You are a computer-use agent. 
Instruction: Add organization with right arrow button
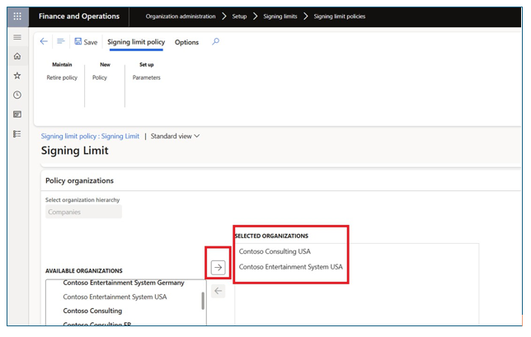218,267
